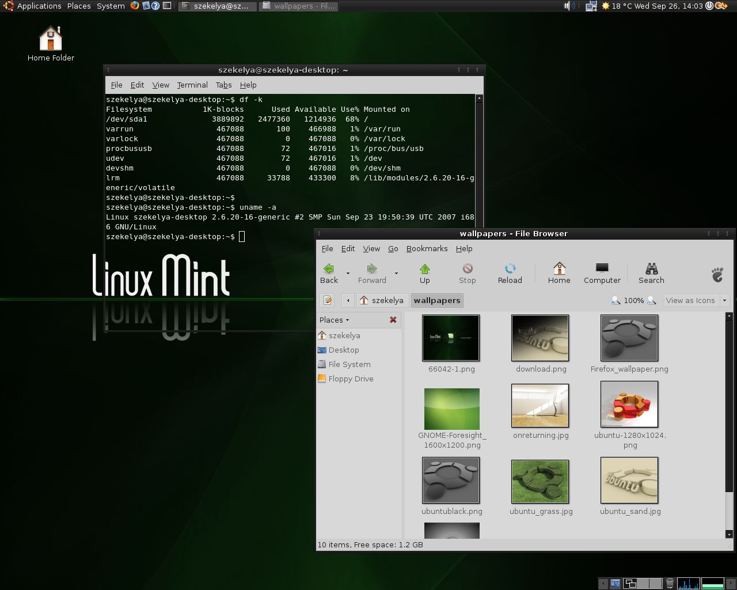Select GNOME-Foresight_1600x1200.png thumbnail
Screen dimensions: 737x590
coord(452,409)
